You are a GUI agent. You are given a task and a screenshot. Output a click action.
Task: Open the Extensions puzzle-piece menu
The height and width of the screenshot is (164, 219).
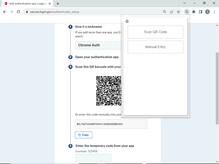pos(194,12)
